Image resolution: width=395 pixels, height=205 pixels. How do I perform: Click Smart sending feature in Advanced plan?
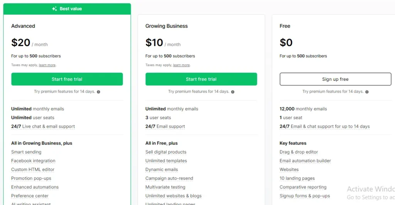[x=26, y=152]
